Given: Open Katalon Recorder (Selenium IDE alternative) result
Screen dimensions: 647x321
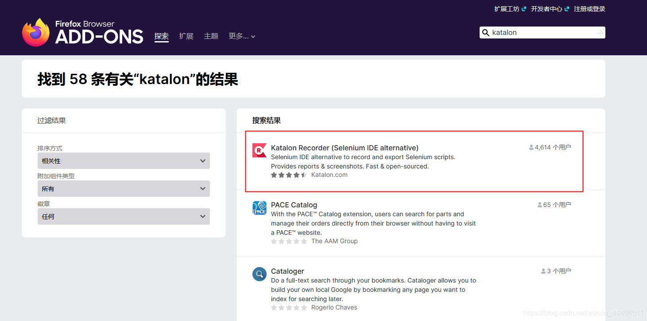Looking at the screenshot, I should pyautogui.click(x=345, y=148).
